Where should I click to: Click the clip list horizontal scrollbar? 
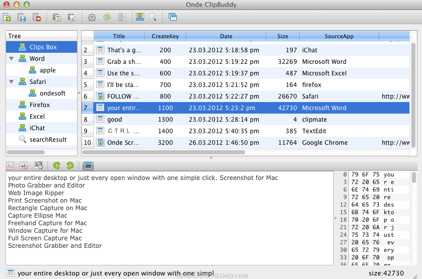(164, 152)
